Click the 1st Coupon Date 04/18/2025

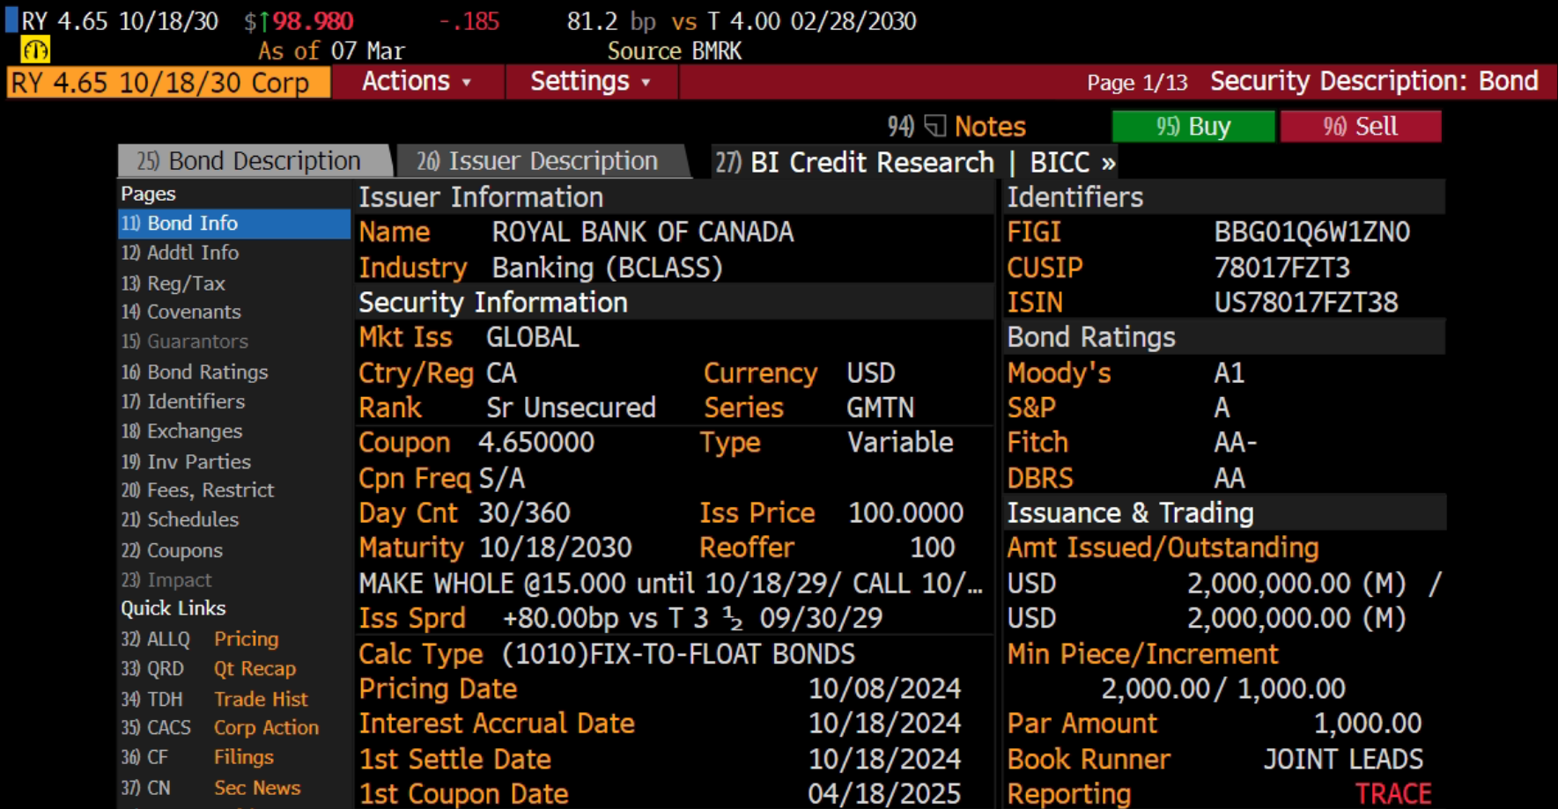point(885,794)
